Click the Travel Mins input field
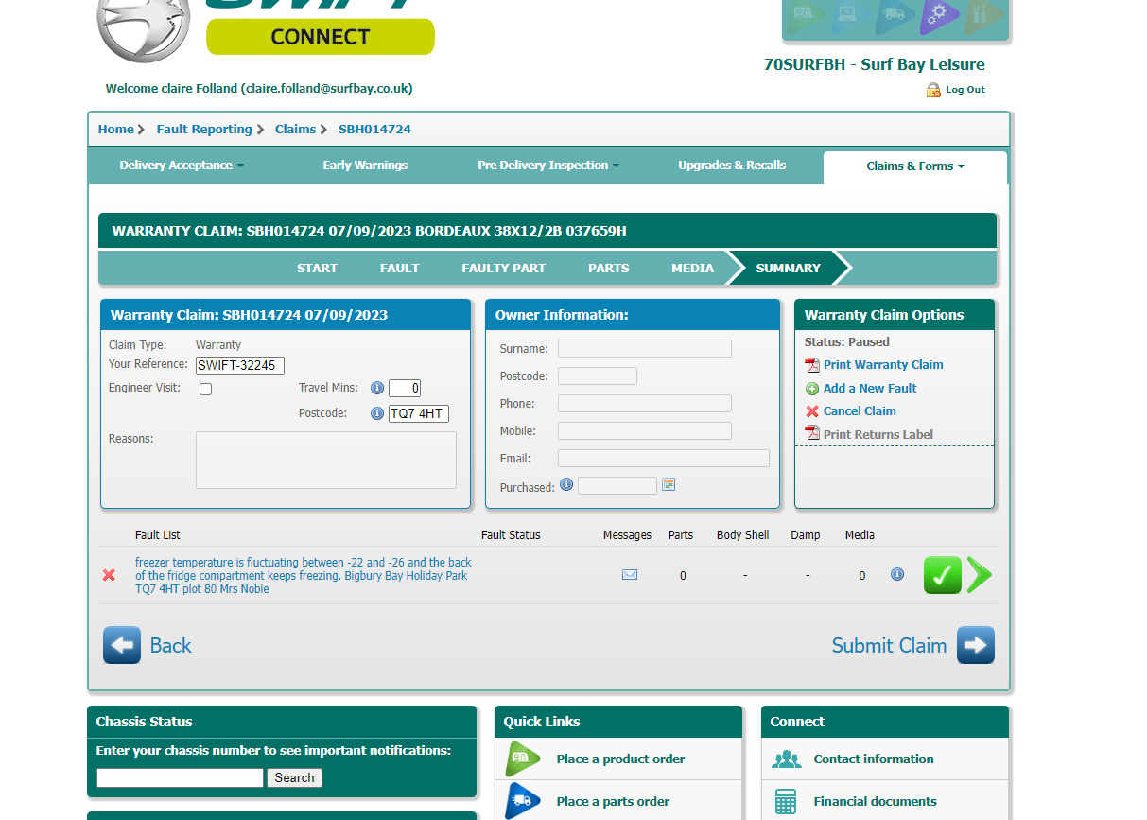 click(405, 388)
